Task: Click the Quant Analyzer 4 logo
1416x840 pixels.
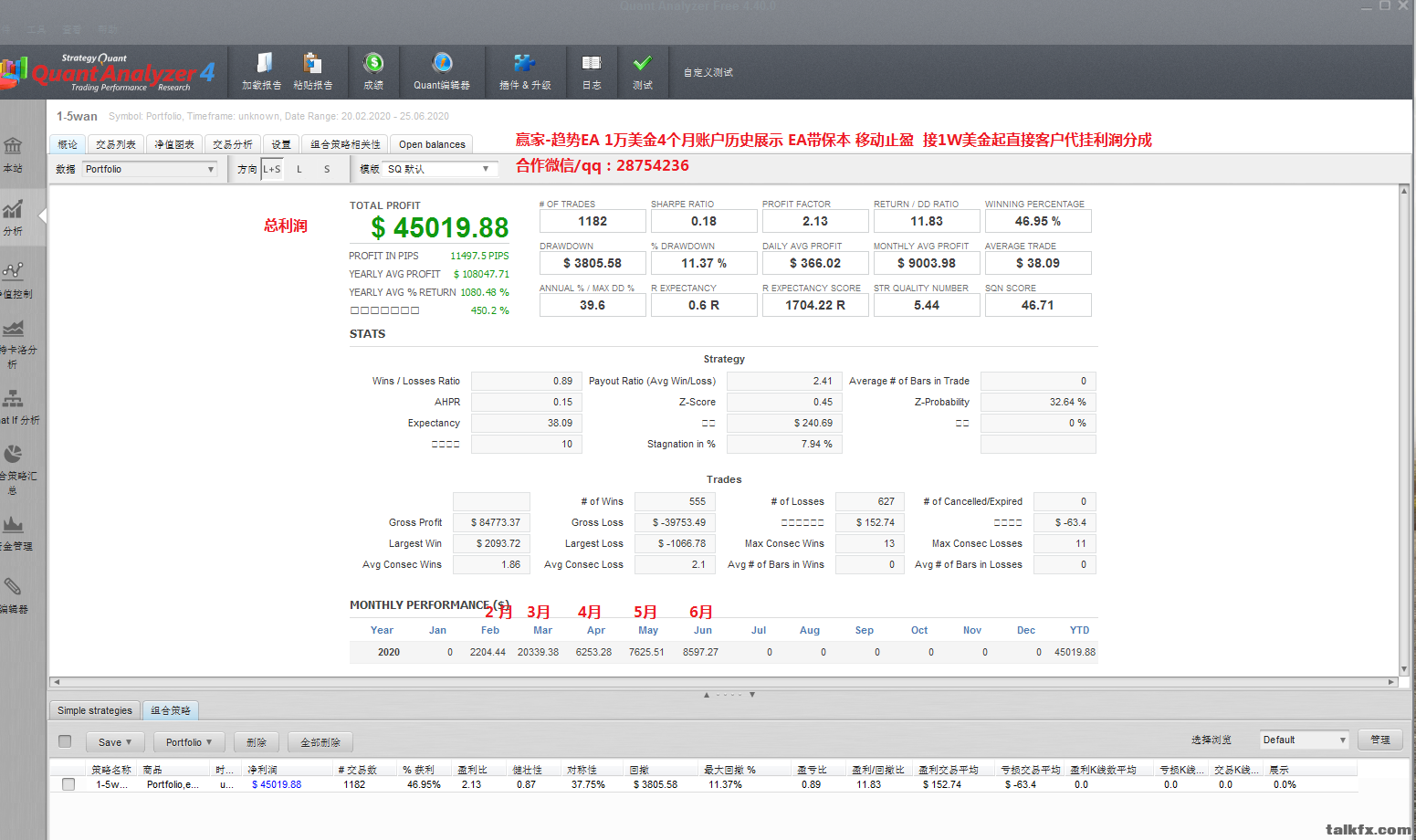Action: (110, 72)
